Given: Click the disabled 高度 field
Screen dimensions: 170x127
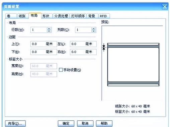Looking at the screenshot, I should (x=44, y=74).
